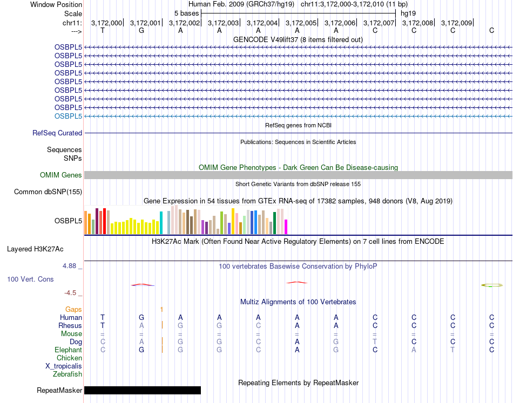
Task: Select the Human species label
Action: point(71,317)
